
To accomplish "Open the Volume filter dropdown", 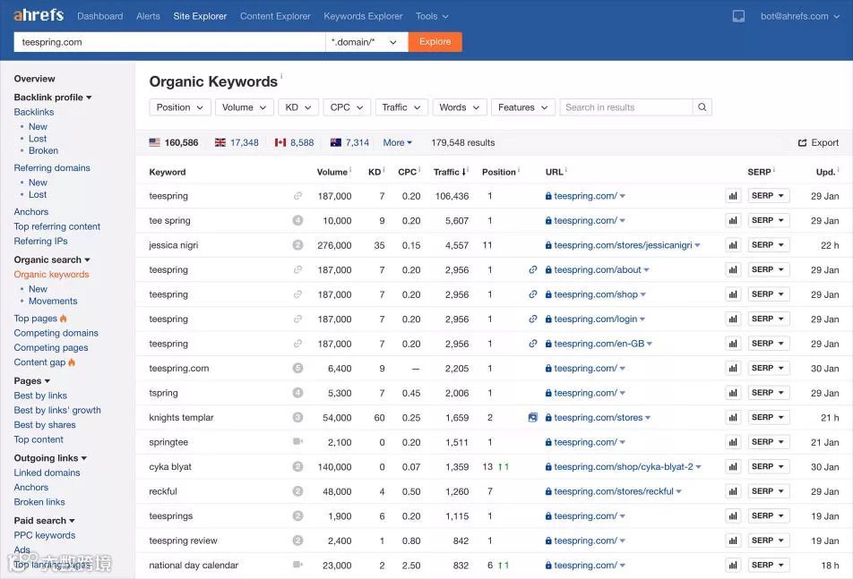I will point(244,107).
